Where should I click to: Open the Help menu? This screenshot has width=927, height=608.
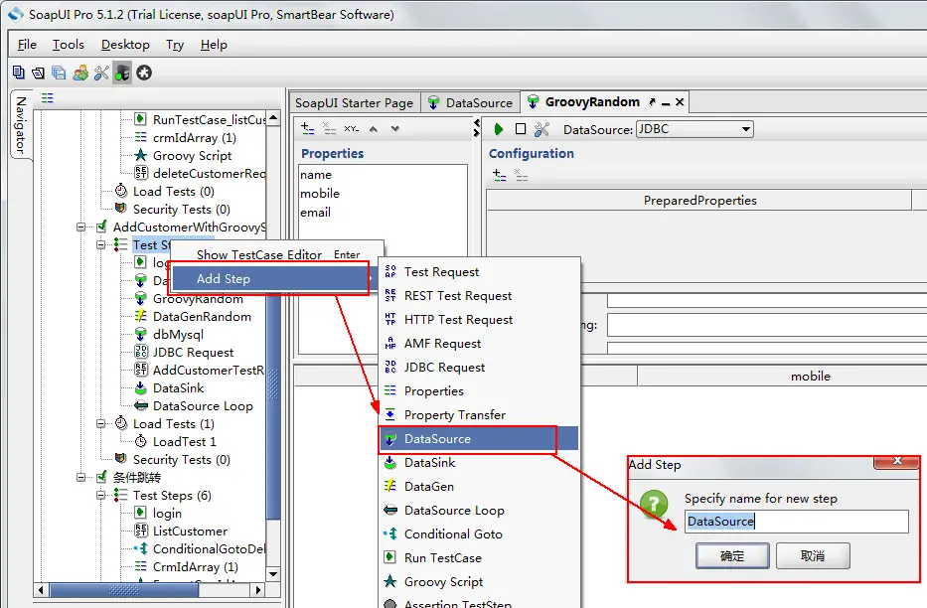(x=214, y=45)
